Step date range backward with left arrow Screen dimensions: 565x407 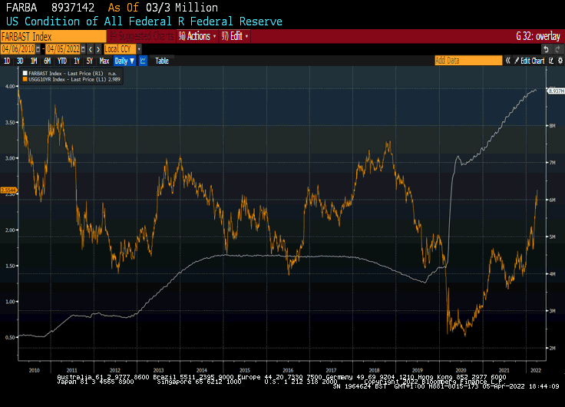pos(90,48)
